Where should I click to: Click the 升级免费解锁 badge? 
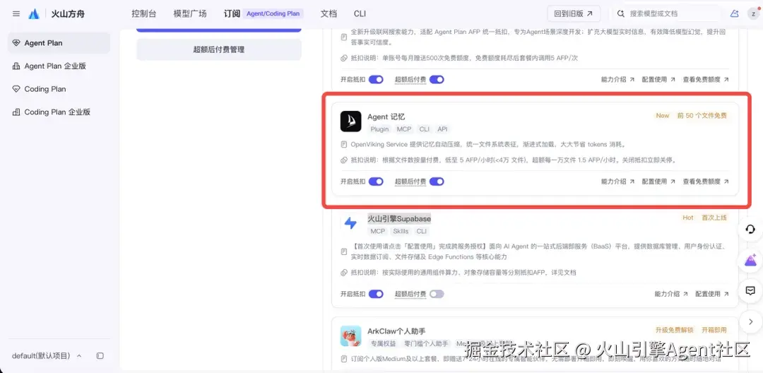pyautogui.click(x=674, y=330)
